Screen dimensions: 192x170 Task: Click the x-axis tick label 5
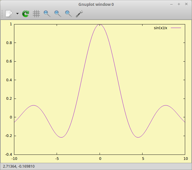pos(143,159)
